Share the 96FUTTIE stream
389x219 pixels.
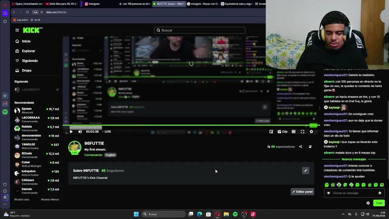[301, 147]
